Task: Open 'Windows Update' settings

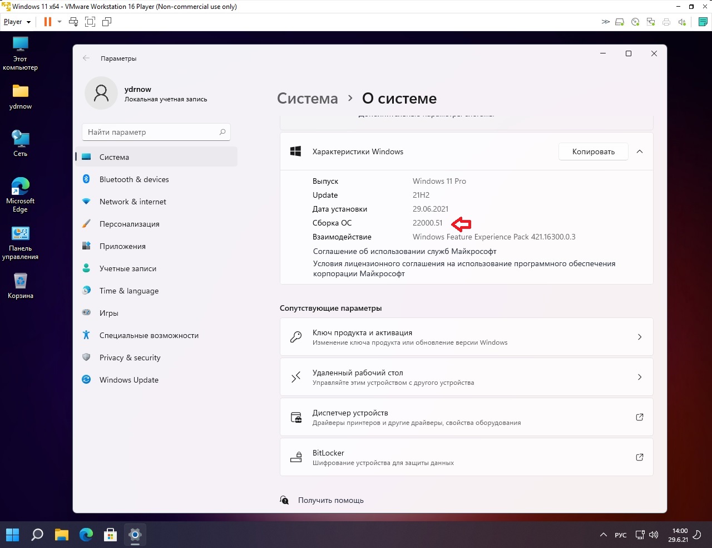Action: (156, 380)
